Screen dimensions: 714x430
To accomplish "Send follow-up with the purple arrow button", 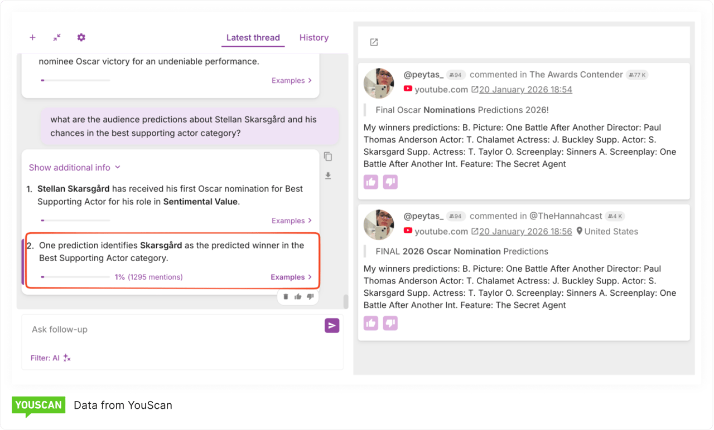I will coord(332,326).
